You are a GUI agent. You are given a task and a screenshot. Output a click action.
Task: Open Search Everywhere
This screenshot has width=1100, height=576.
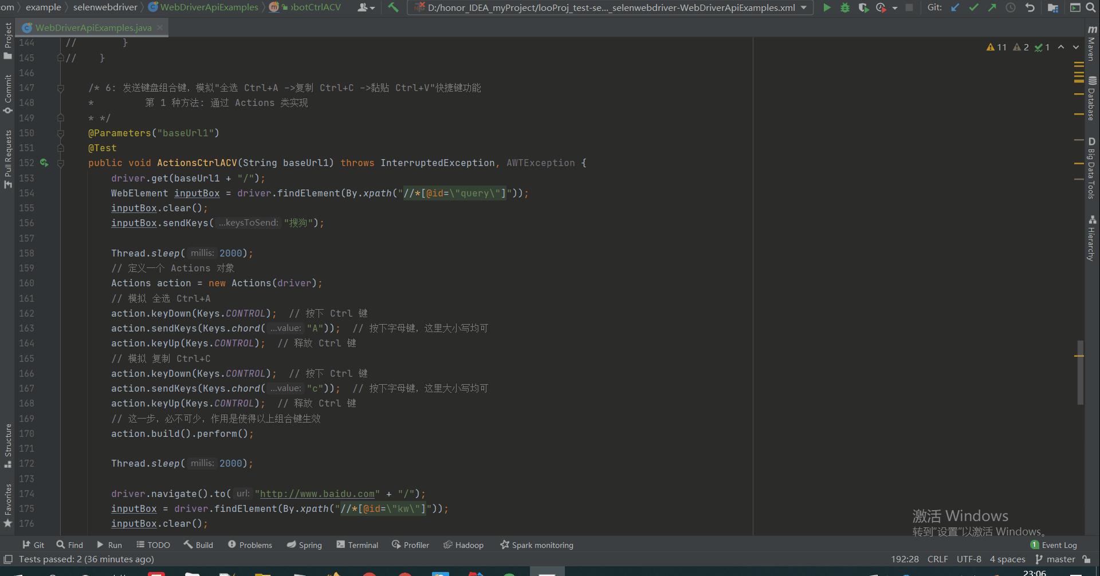tap(1090, 7)
